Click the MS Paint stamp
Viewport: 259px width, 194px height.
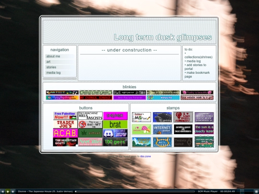point(141,117)
